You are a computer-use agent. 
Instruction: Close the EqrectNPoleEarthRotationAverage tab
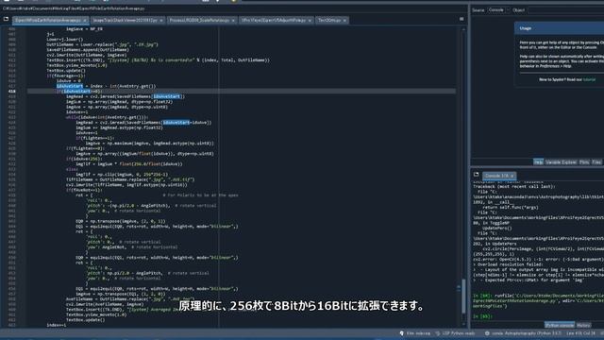click(85, 21)
